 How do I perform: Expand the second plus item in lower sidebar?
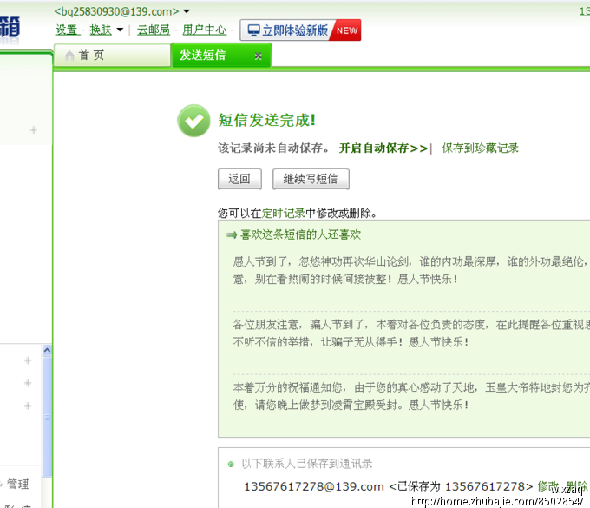tap(28, 383)
